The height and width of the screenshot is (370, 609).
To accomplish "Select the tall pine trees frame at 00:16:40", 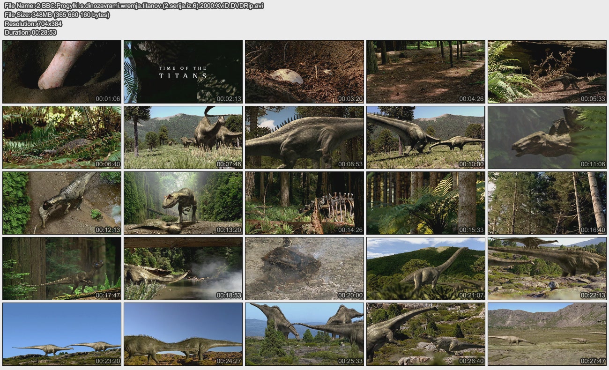I will click(547, 203).
